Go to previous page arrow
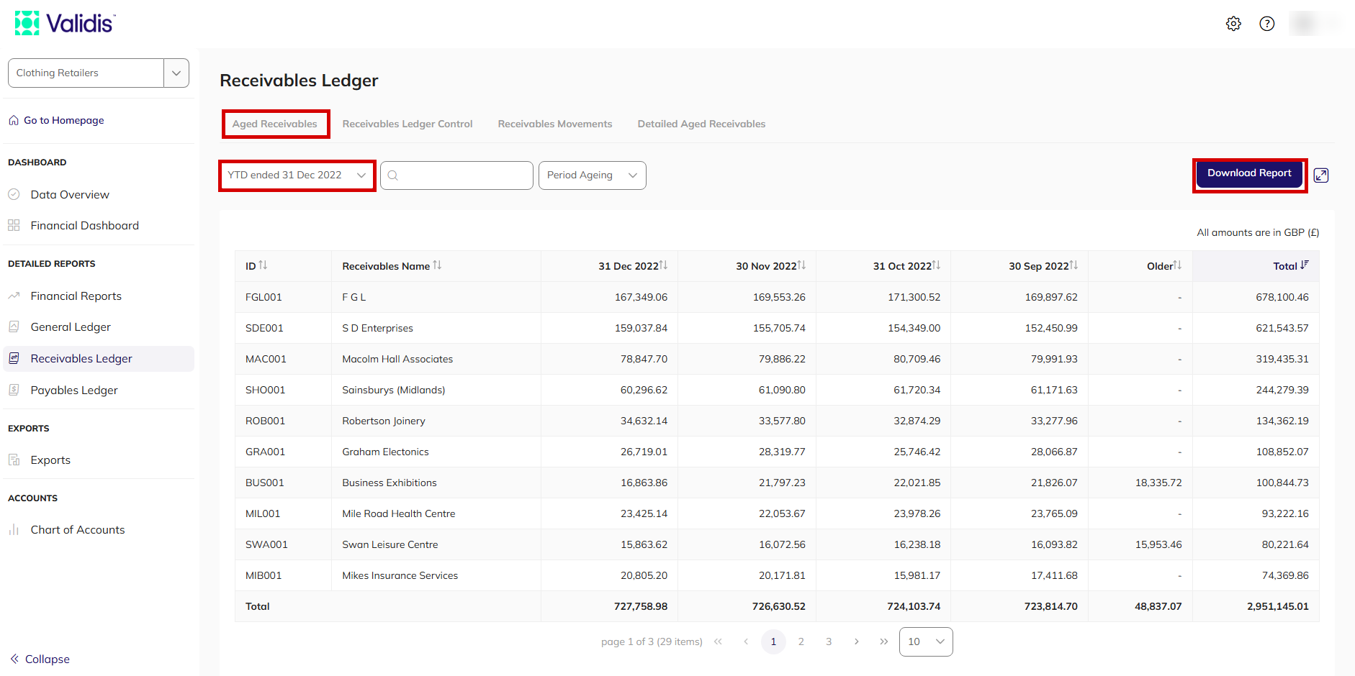 (x=746, y=641)
